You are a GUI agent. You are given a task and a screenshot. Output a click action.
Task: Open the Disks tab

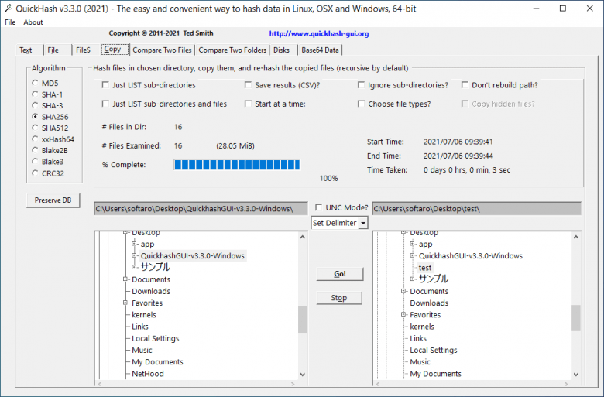point(281,50)
